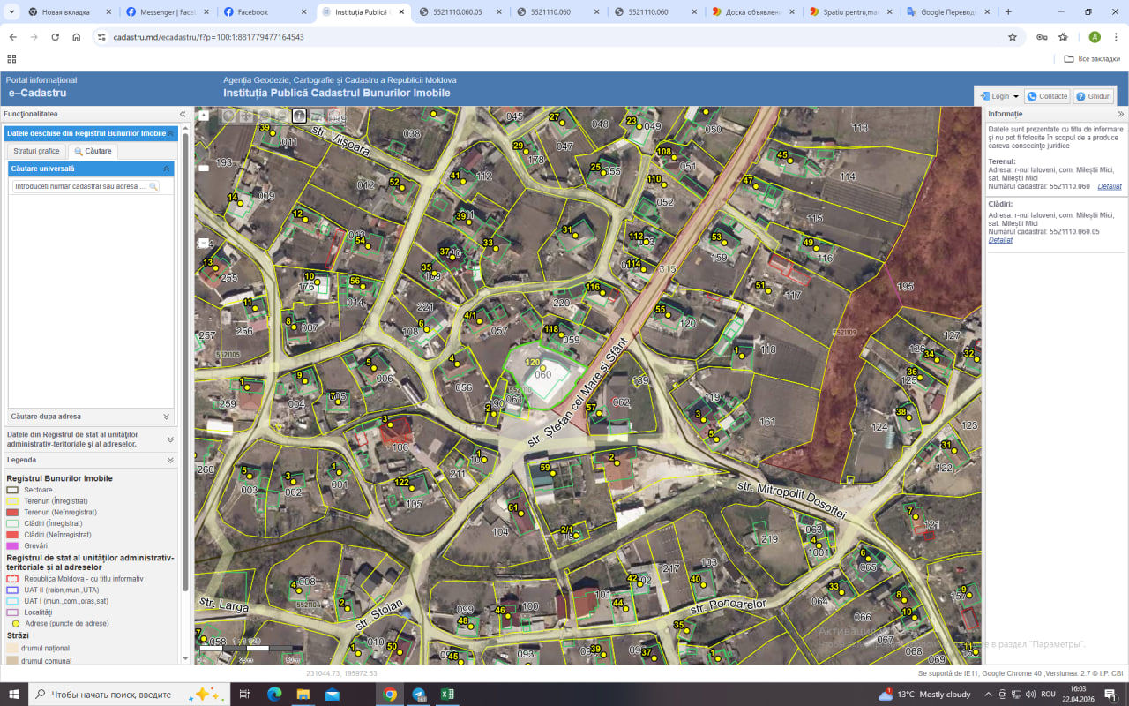Focus the Windows taskbar search box
Screen dimensions: 1129x706
tap(130, 694)
